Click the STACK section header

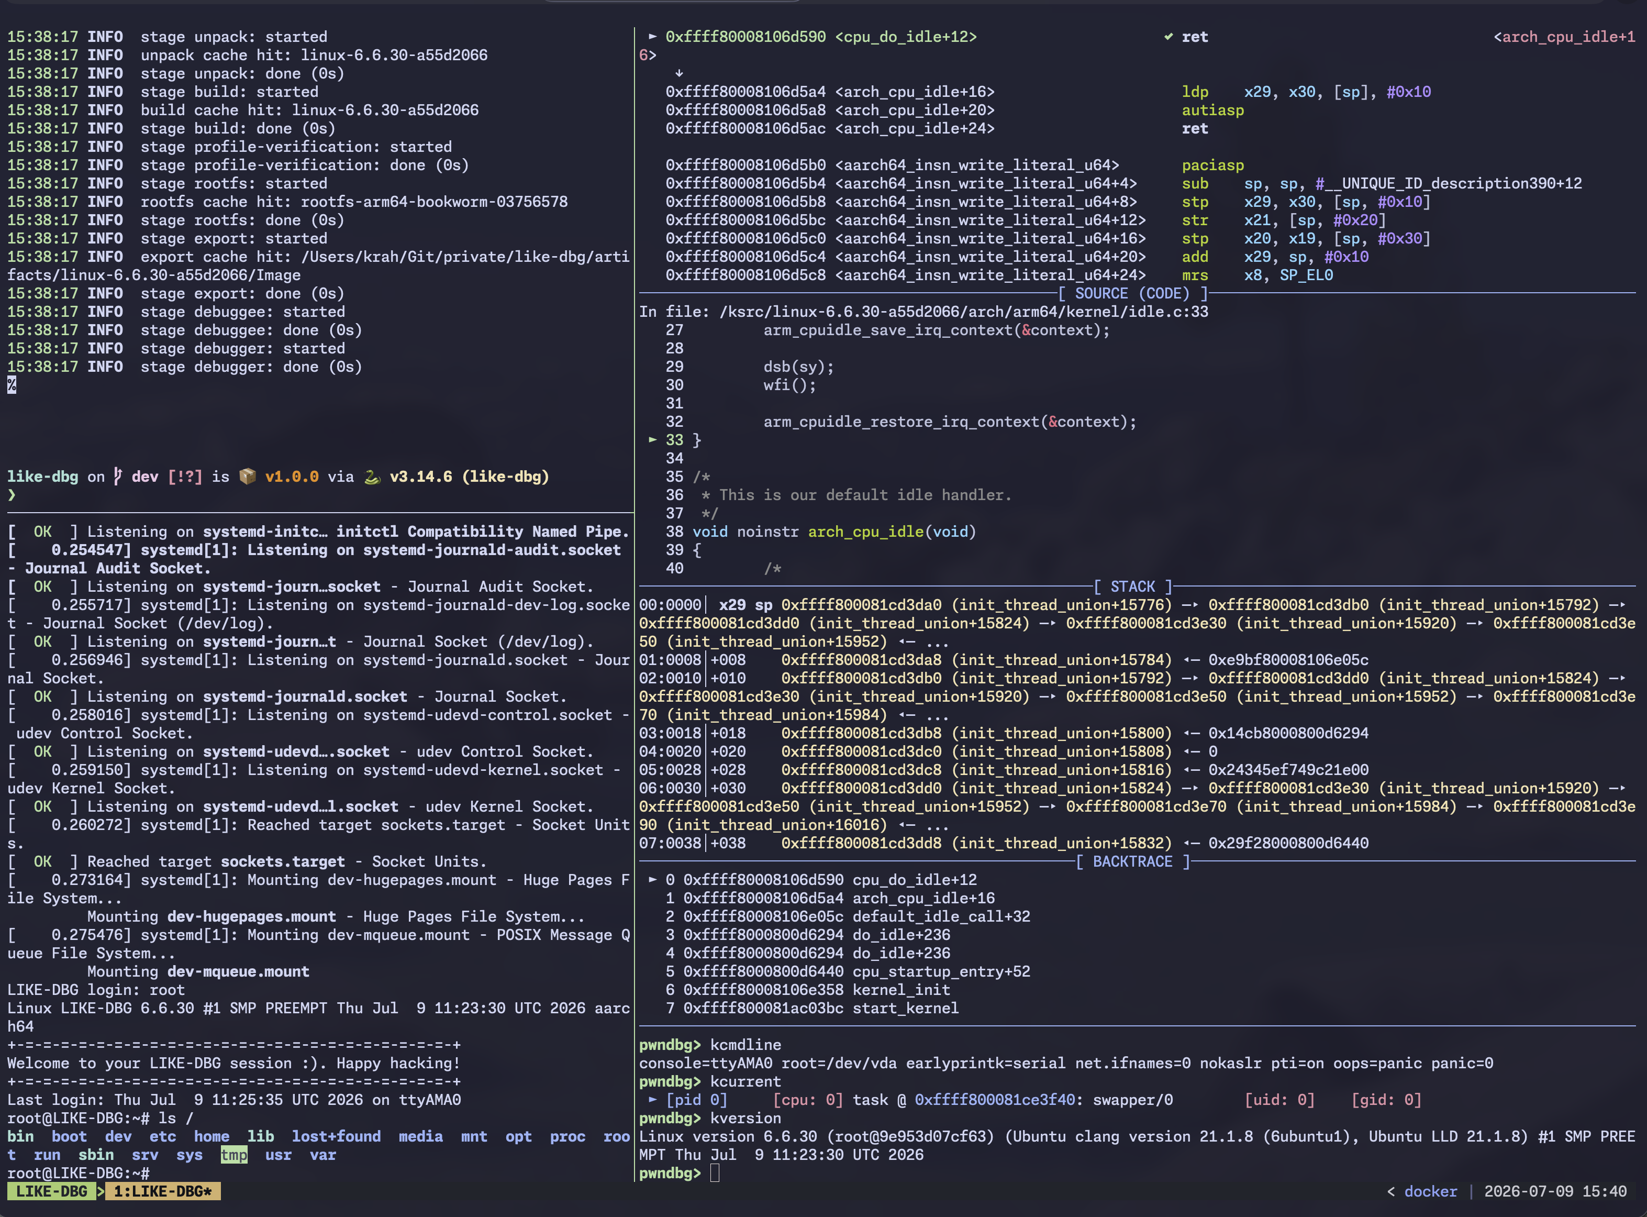[1133, 587]
